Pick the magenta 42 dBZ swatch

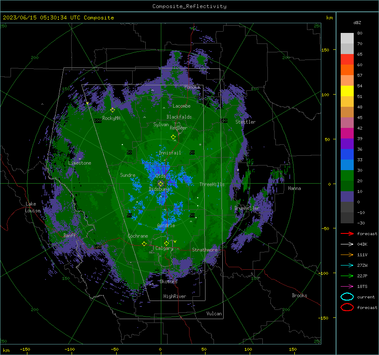click(x=347, y=133)
